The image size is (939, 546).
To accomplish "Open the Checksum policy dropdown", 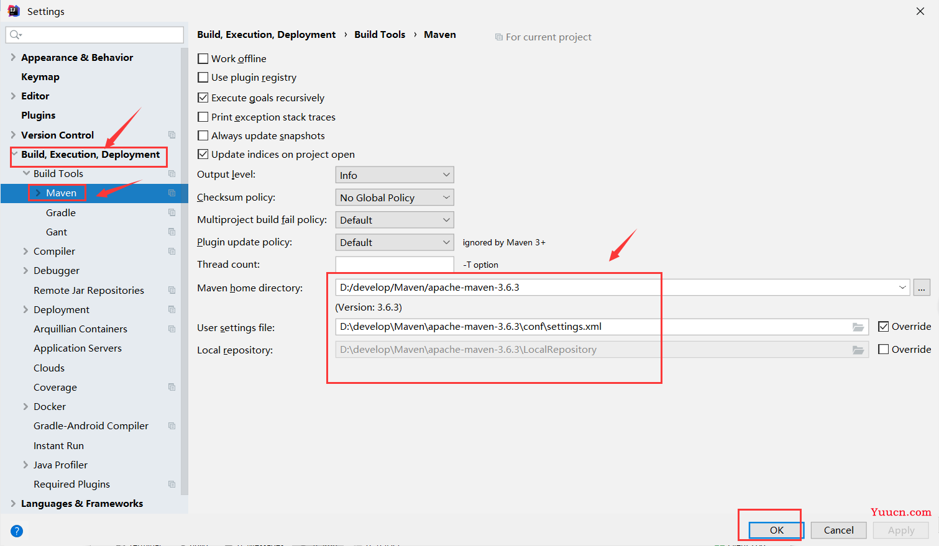I will pos(395,198).
